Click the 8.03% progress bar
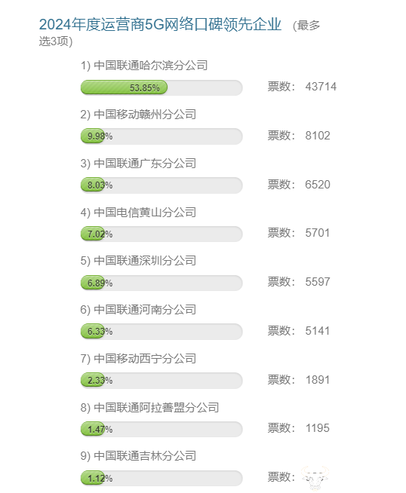Viewport: 406px width, 493px height. [x=161, y=185]
